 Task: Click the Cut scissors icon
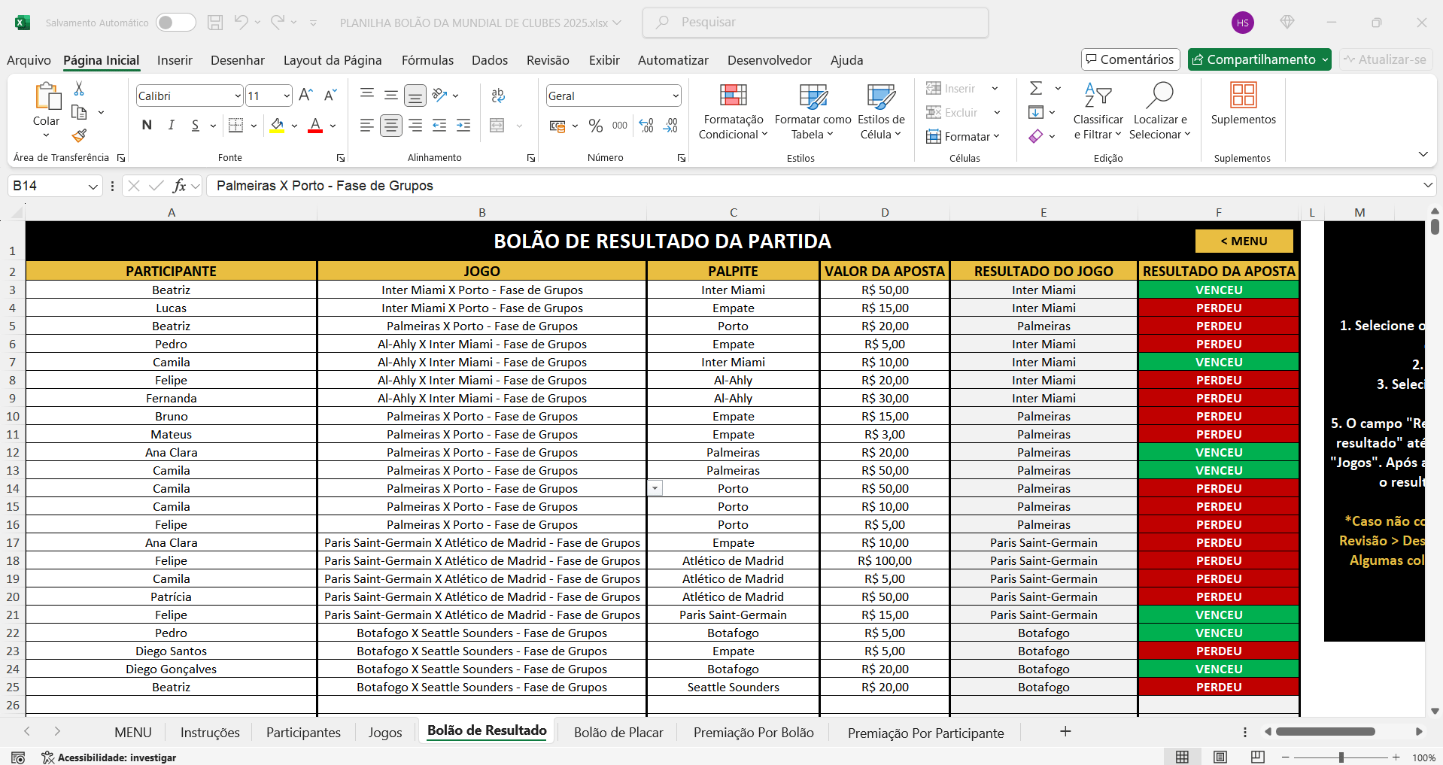click(x=79, y=89)
